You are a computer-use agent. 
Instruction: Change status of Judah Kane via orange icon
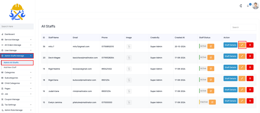coord(211,91)
